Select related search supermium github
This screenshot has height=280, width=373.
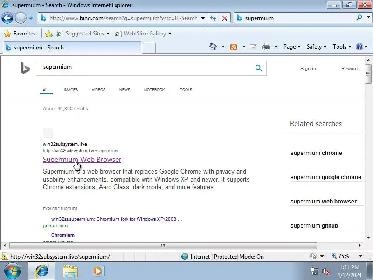point(314,226)
